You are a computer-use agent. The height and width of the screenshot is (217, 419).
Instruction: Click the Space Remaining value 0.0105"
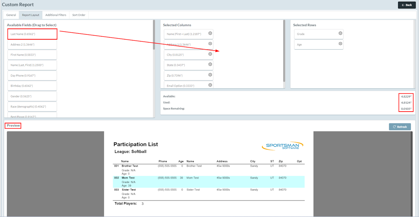pos(406,109)
